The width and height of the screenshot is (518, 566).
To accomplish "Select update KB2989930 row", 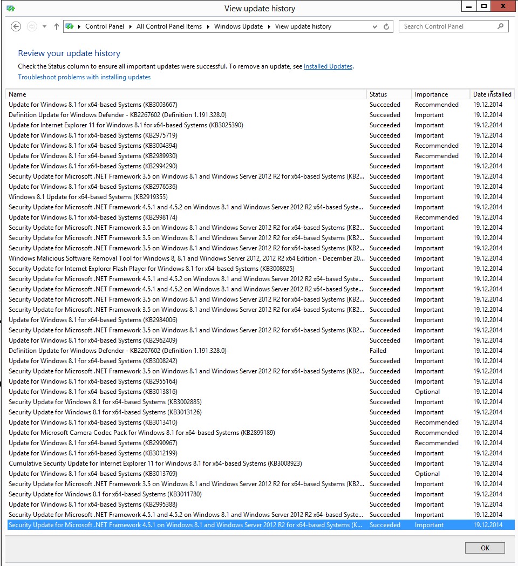I will (261, 156).
